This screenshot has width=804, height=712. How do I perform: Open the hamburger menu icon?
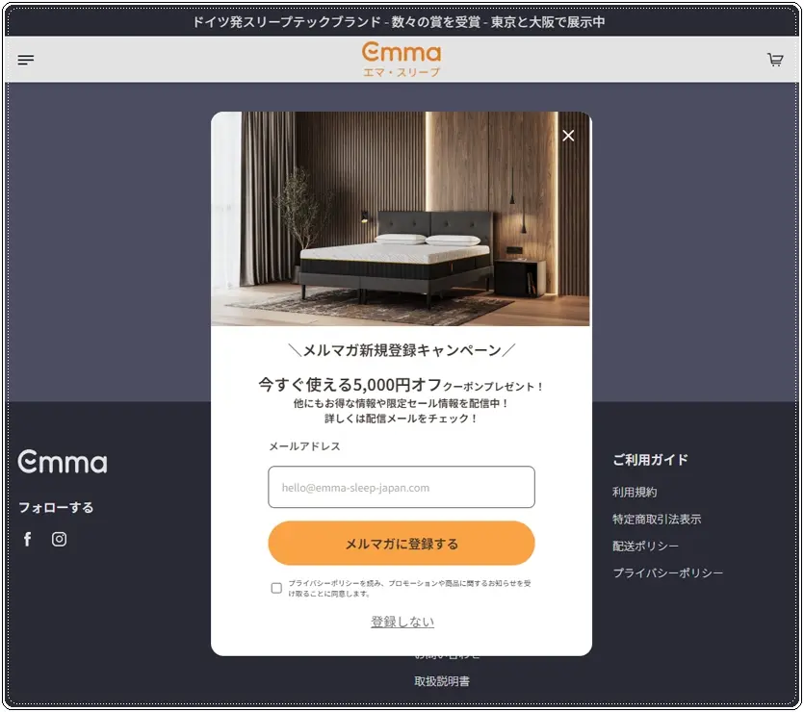26,60
